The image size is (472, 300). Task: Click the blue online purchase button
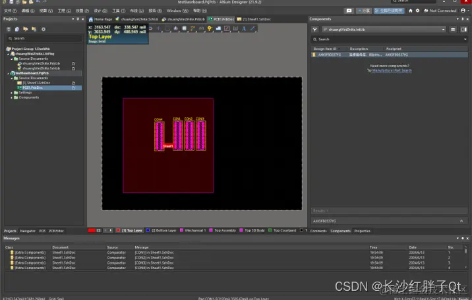point(389,11)
